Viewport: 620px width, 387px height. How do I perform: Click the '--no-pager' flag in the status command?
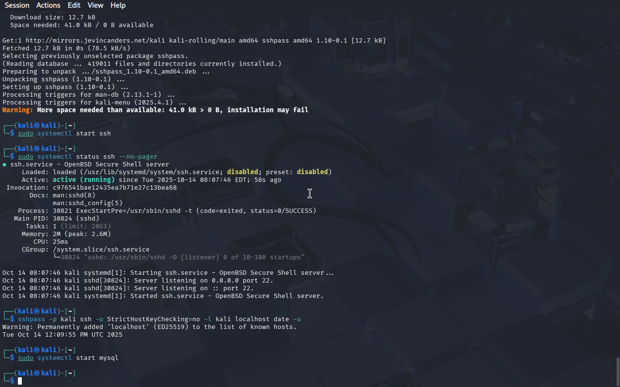pos(138,157)
